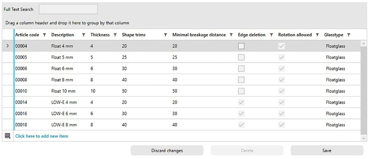Screen dimensions: 369x159
Task: Focus the Full Text Search field
Action: (68, 9)
